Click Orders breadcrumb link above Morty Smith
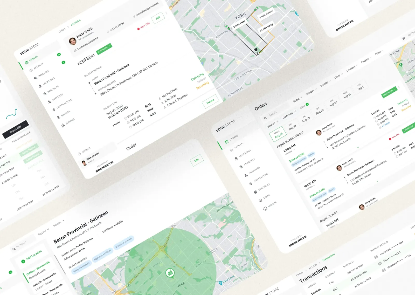 [62, 30]
